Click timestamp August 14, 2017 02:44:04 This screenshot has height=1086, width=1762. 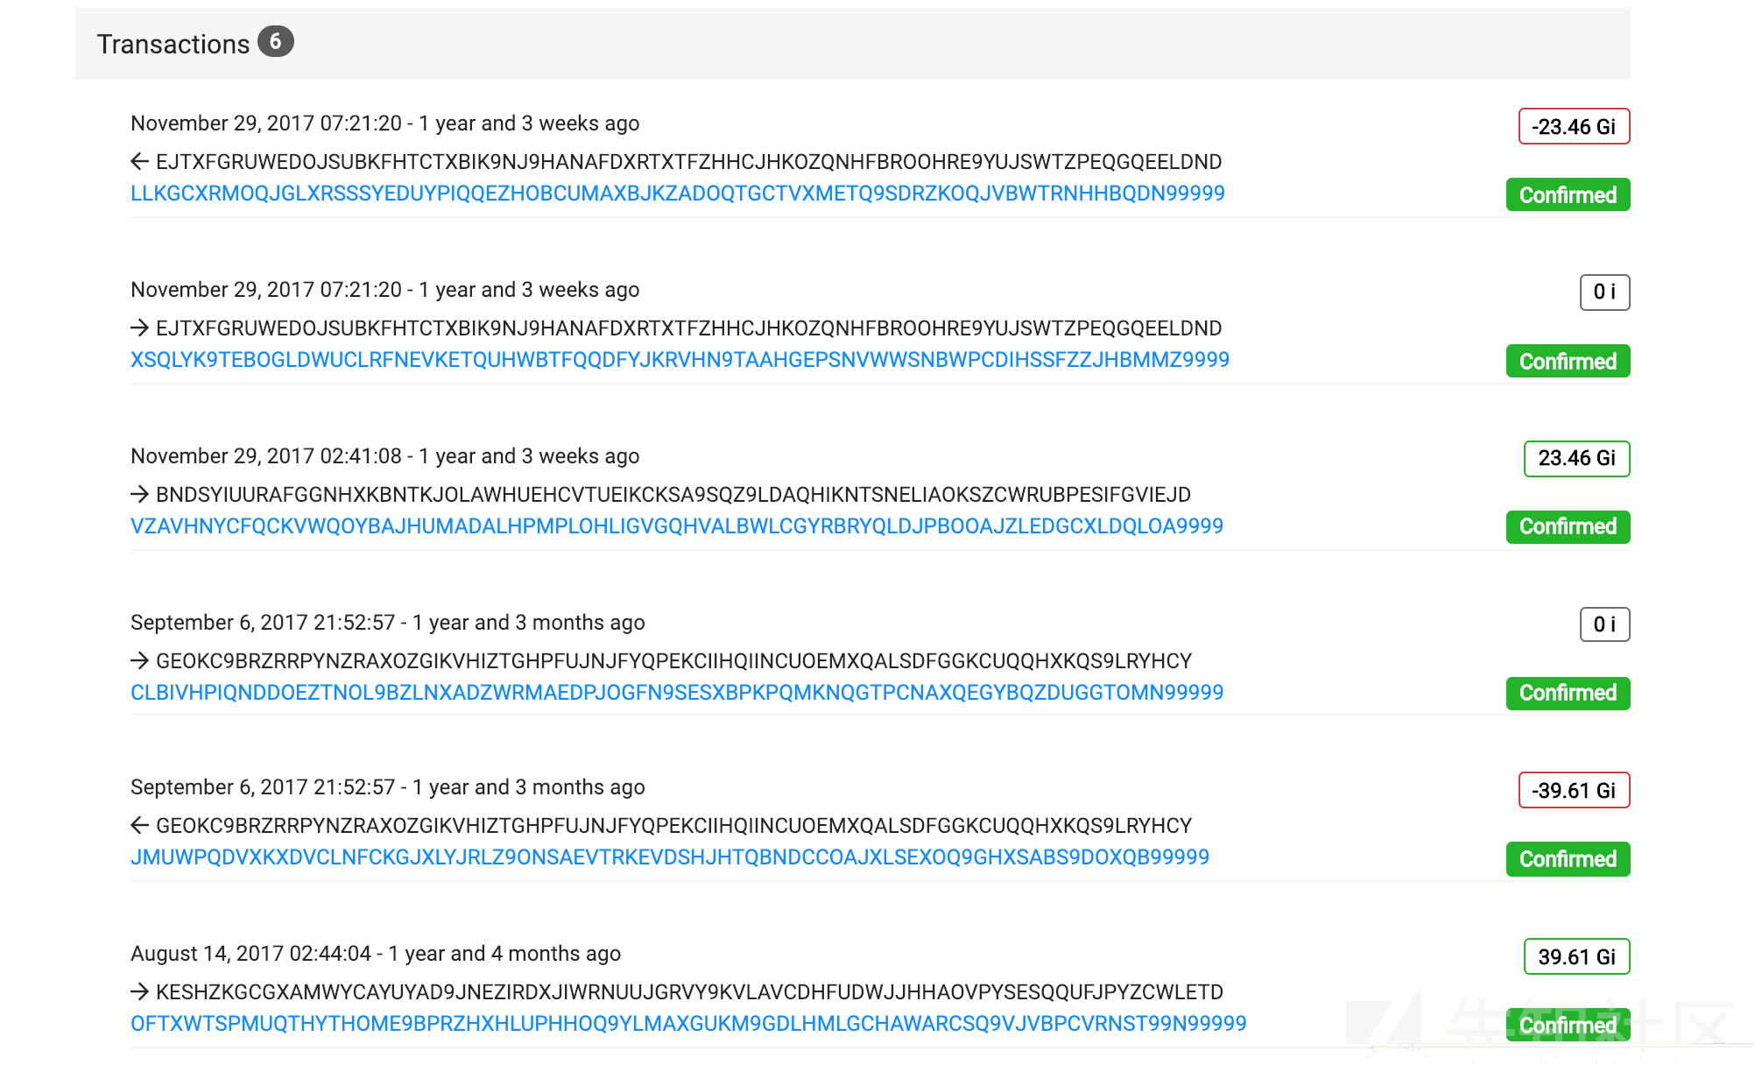(251, 954)
